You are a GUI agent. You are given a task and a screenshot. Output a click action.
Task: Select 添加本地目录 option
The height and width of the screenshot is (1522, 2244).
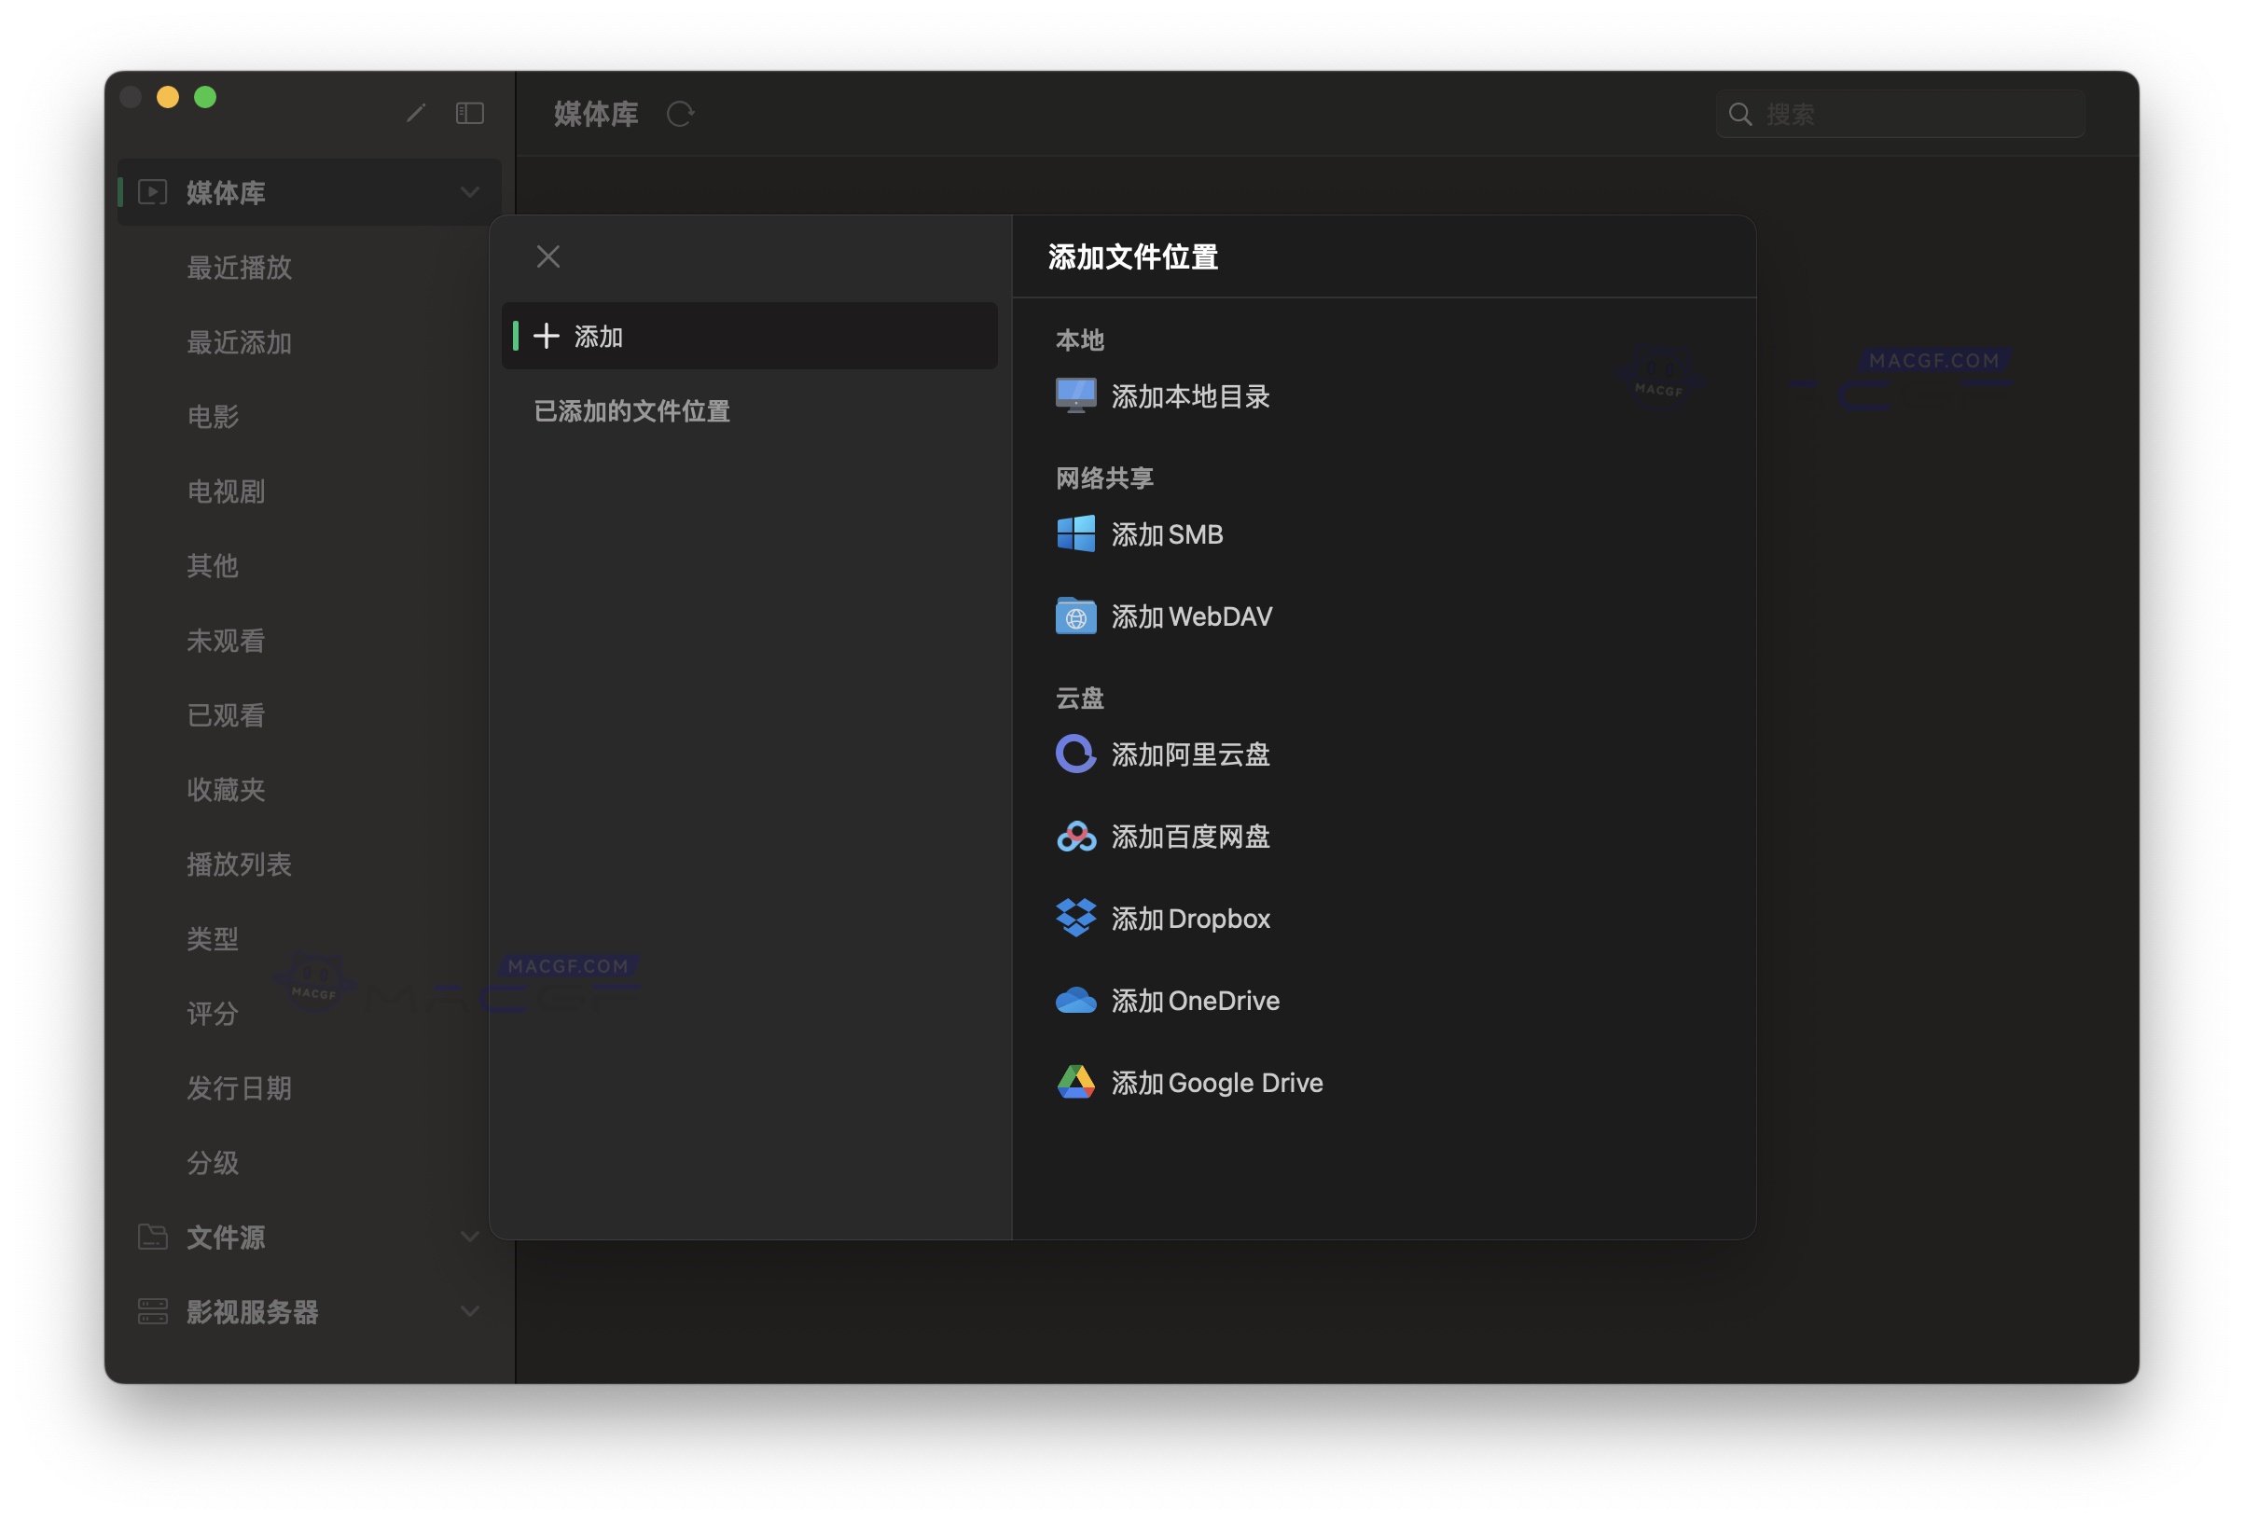pyautogui.click(x=1191, y=396)
